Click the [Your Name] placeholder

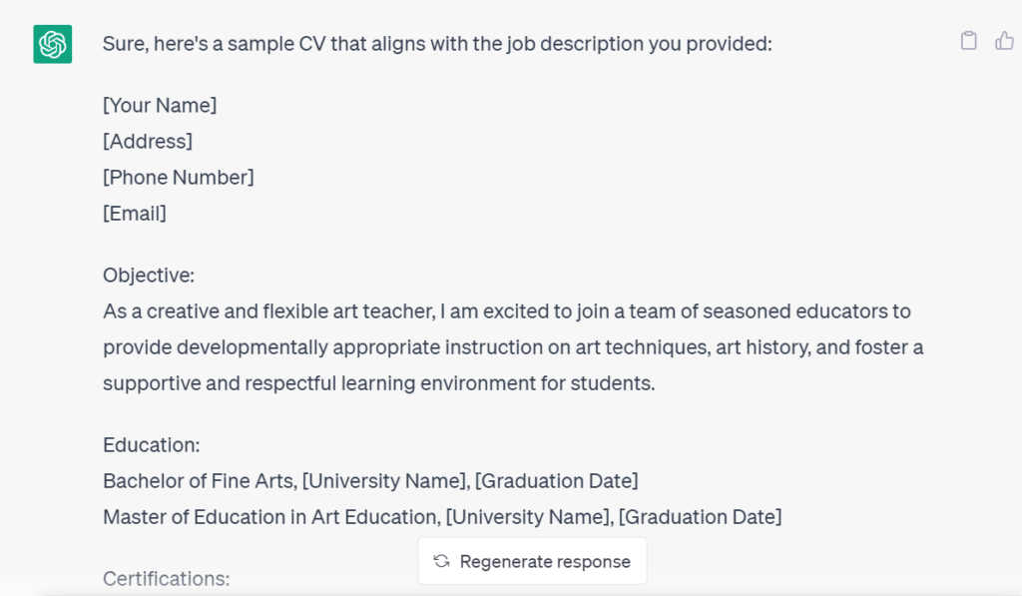click(x=160, y=105)
